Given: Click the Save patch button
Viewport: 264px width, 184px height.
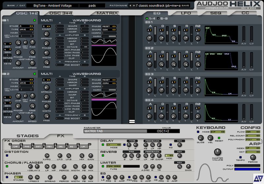Looking at the screenshot, I should (185, 6).
